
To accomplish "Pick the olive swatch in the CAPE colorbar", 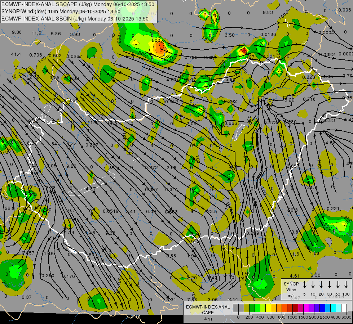I will (247, 308).
